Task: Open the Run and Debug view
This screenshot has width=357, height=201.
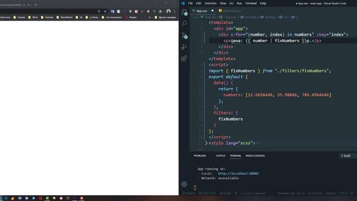Action: pos(185,47)
